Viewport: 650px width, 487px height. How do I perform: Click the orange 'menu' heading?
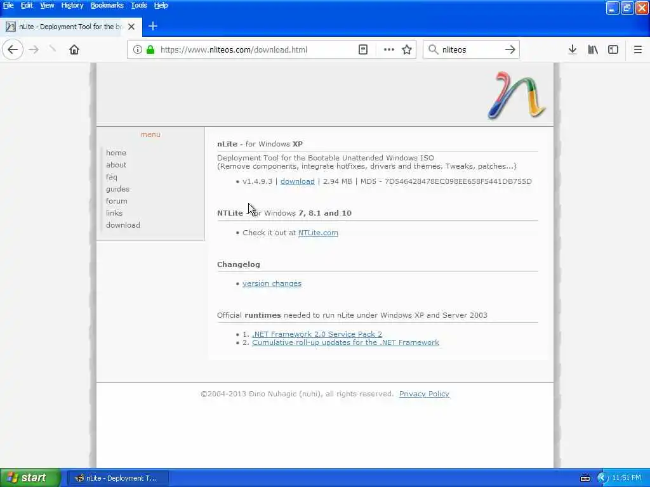point(150,134)
